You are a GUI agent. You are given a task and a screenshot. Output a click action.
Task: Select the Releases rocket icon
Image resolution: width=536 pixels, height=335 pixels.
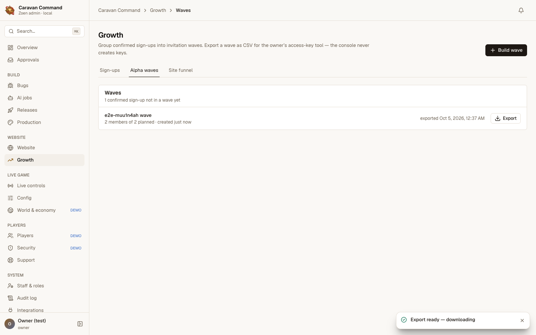click(x=10, y=110)
